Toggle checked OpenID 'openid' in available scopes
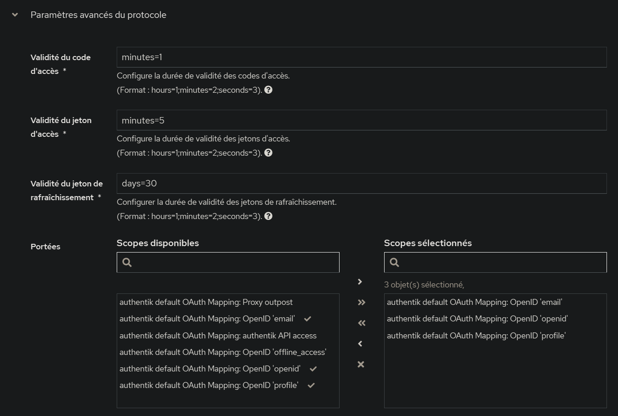Image resolution: width=618 pixels, height=416 pixels. click(x=210, y=369)
